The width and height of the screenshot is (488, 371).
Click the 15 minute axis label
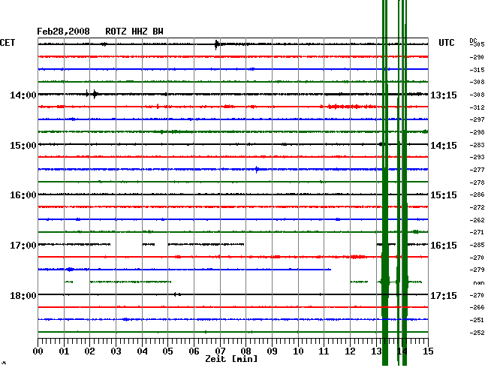428,351
